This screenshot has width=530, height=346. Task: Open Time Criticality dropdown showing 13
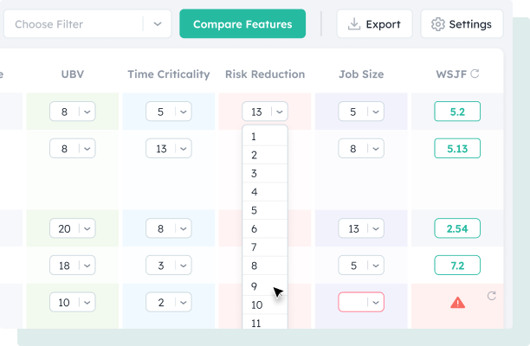click(x=169, y=148)
